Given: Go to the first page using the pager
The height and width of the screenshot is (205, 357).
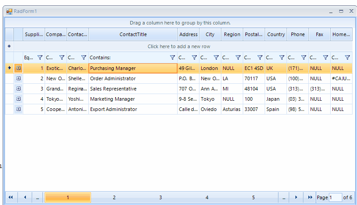Looking at the screenshot, I should pyautogui.click(x=10, y=197).
